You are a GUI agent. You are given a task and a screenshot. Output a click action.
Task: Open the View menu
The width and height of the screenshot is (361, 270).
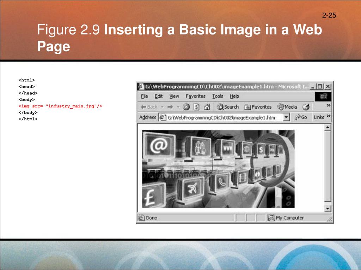[174, 96]
